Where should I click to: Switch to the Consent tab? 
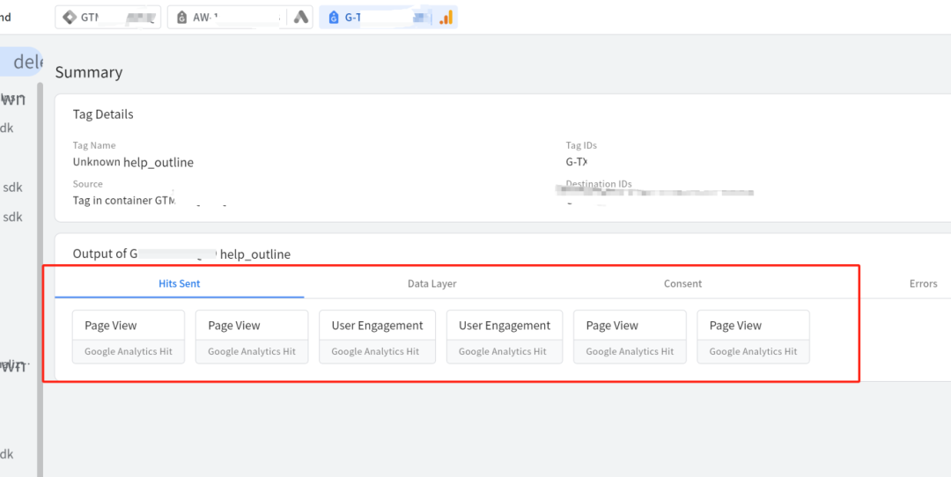[x=683, y=283]
